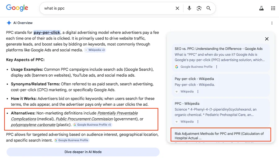This screenshot has height=160, width=279.
Task: Click the Google favicon in the Google Business Profile source card
Action: tap(176, 67)
